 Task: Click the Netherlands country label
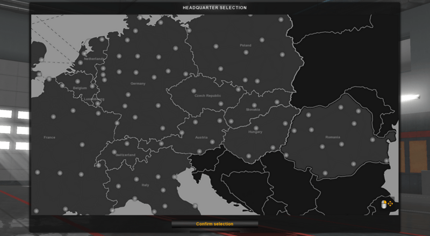94,59
